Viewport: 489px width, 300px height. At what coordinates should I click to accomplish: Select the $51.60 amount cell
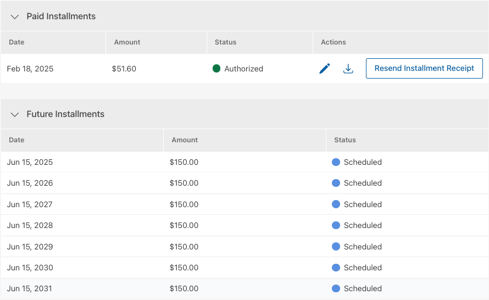124,69
